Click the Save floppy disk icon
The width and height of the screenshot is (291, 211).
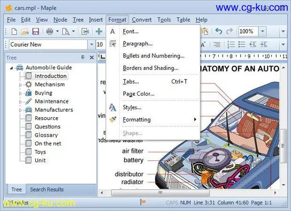(36, 31)
